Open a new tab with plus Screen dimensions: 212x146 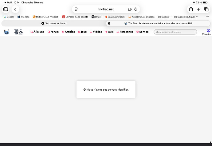199,9
